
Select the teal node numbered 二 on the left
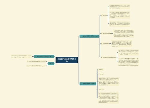coord(44,56)
